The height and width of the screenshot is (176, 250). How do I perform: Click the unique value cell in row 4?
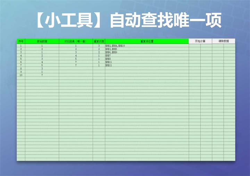(x=76, y=56)
